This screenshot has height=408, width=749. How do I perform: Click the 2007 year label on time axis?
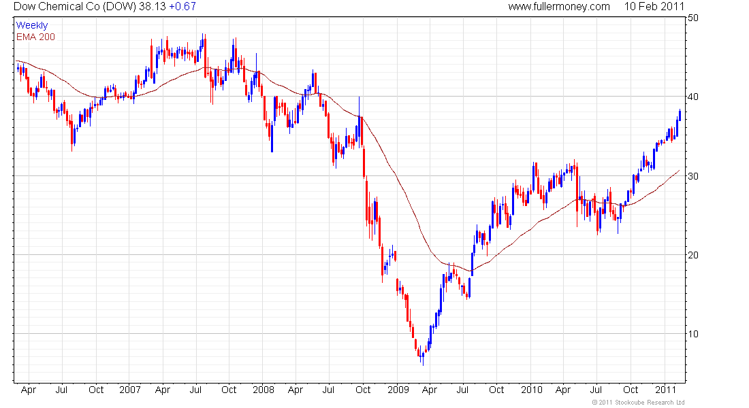[x=130, y=390]
